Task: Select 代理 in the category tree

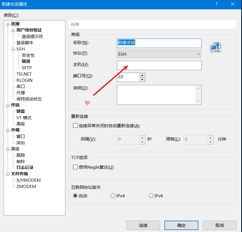Action: tap(21, 93)
